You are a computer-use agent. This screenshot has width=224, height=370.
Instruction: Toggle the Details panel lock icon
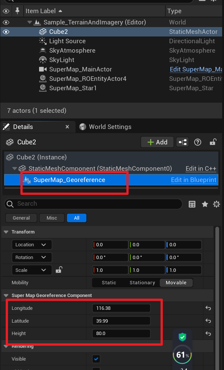tap(213, 142)
